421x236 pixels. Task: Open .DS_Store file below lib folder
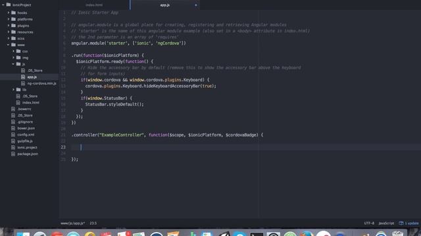point(30,96)
